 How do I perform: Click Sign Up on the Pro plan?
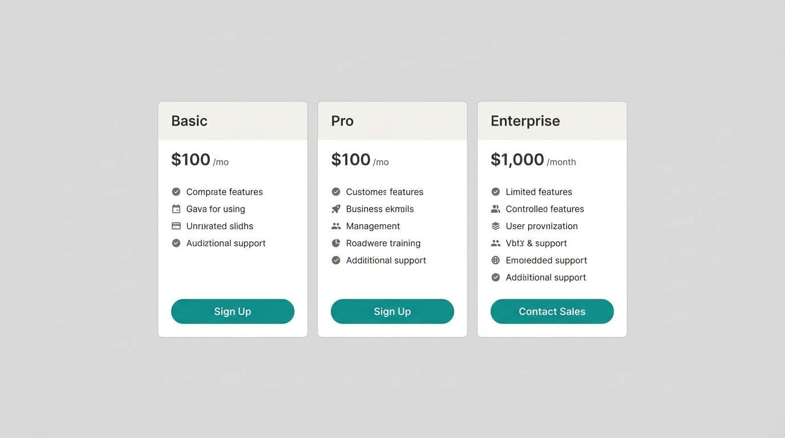(392, 311)
